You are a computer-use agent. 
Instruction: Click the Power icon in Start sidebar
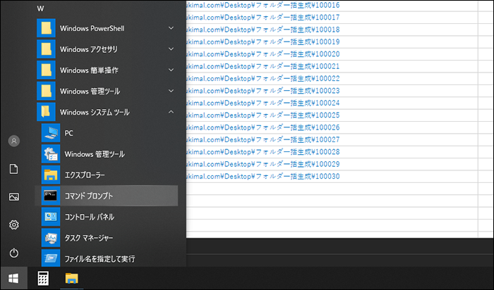click(13, 253)
